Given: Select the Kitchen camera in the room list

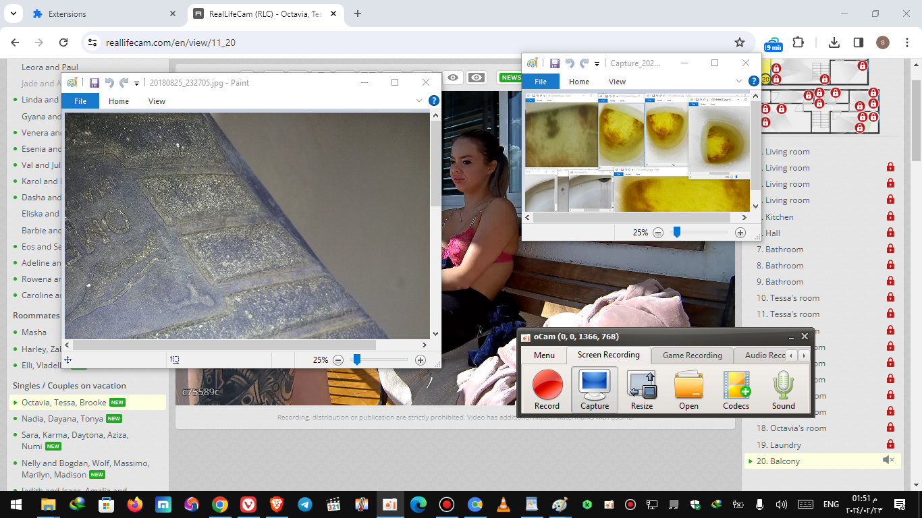Looking at the screenshot, I should 779,217.
